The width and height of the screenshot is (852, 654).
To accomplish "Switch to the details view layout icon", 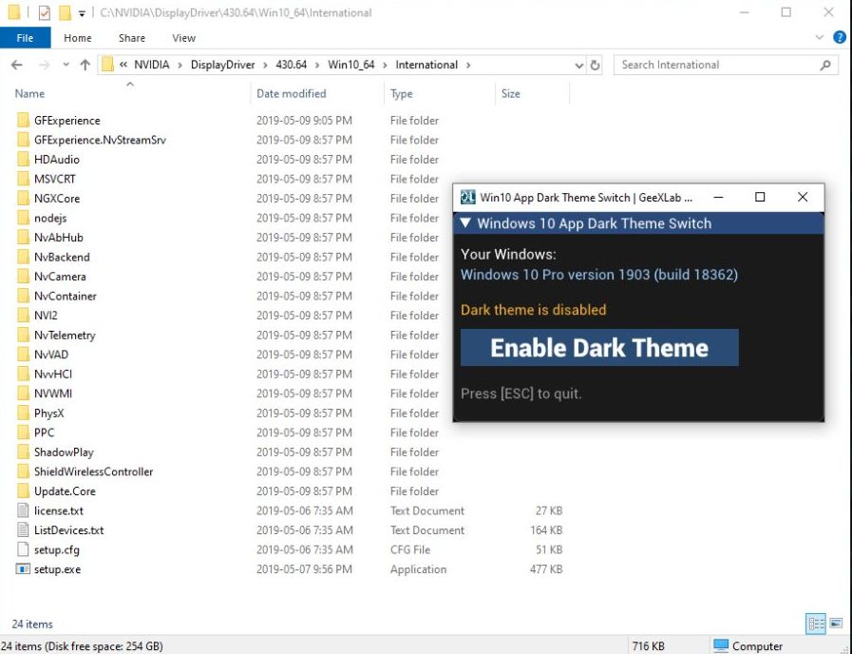I will 816,624.
